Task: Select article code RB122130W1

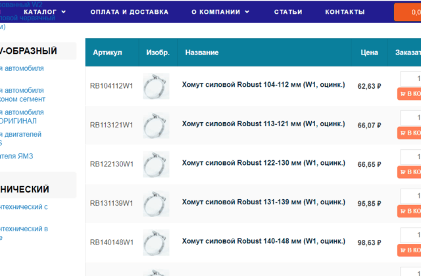Action: pyautogui.click(x=111, y=164)
